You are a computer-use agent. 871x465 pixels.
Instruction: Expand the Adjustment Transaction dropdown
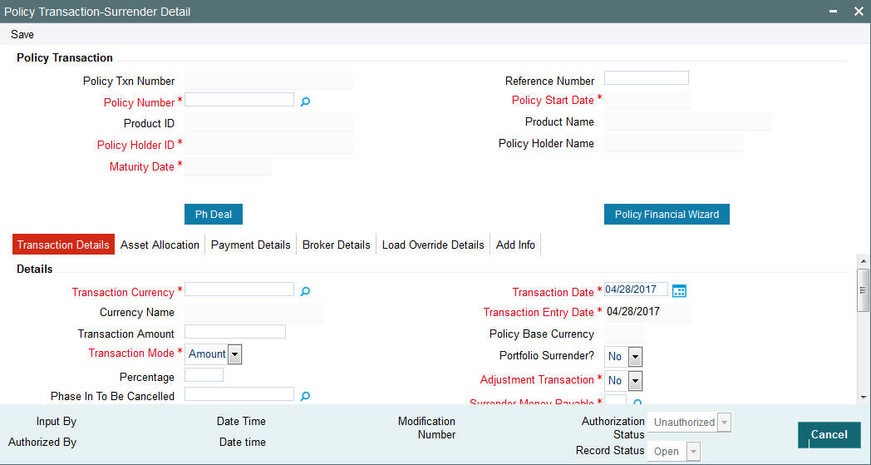click(x=636, y=380)
